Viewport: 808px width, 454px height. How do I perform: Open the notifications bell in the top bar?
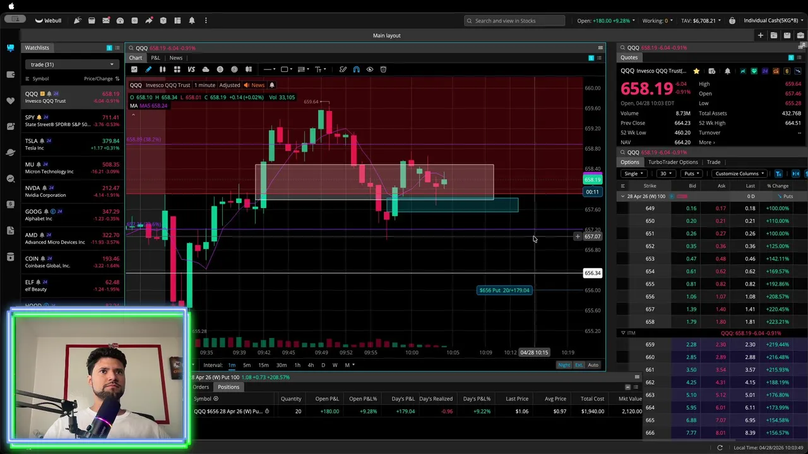192,21
